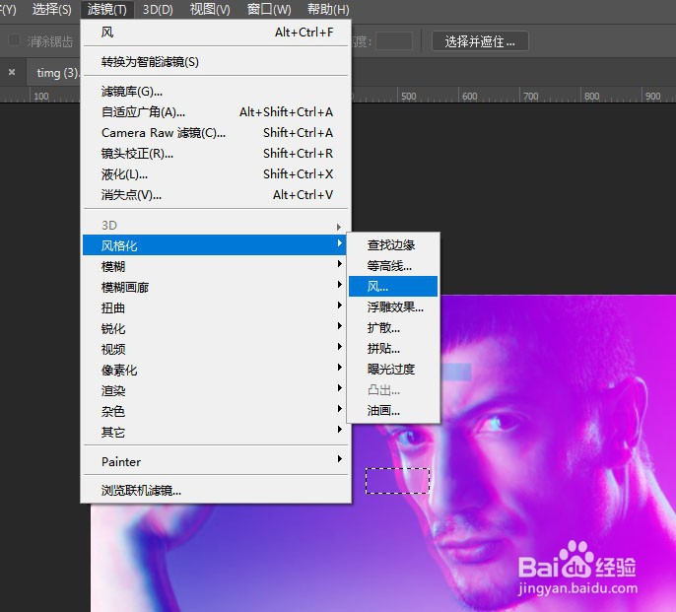
Task: Choose 浮雕效果... emboss filter
Action: pyautogui.click(x=393, y=307)
